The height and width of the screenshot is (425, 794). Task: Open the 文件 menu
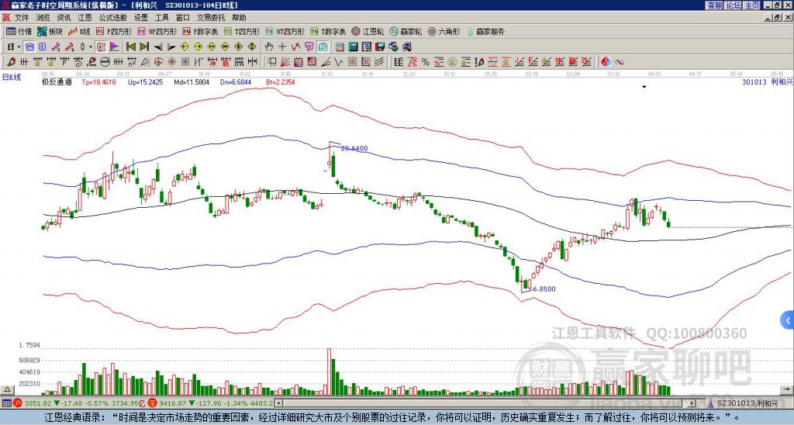pos(22,18)
